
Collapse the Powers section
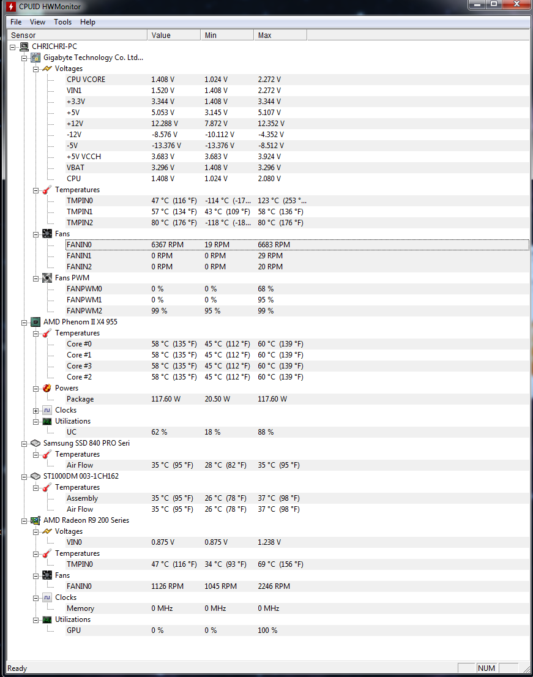coord(36,389)
